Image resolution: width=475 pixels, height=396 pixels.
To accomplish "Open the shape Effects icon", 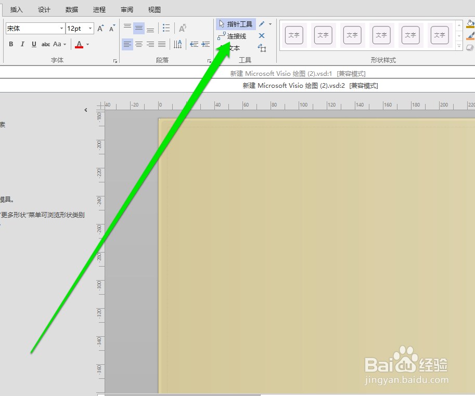I will point(470,47).
